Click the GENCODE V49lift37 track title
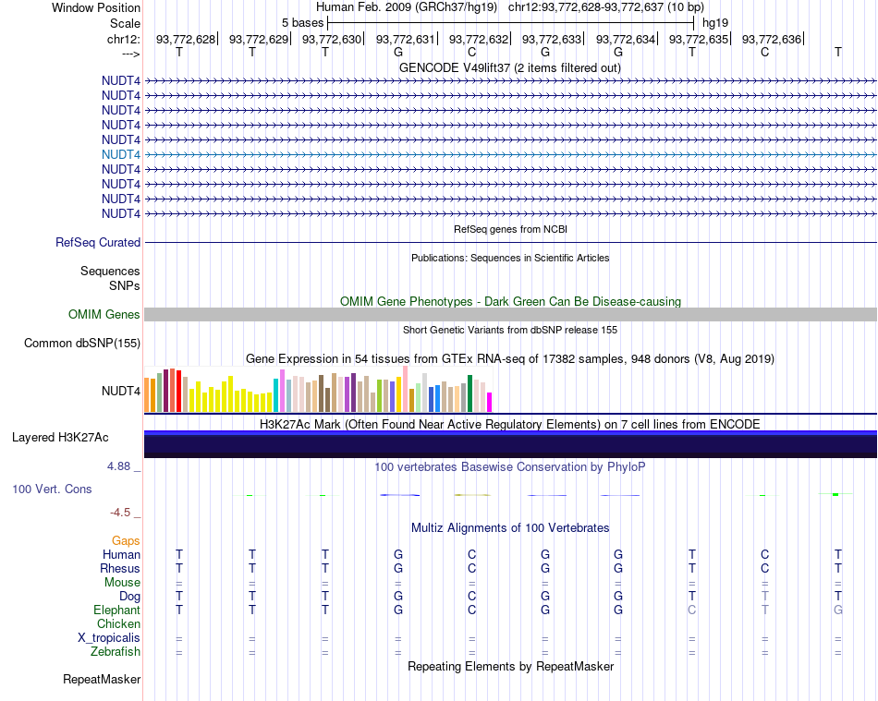Image resolution: width=878 pixels, height=701 pixels. tap(509, 67)
